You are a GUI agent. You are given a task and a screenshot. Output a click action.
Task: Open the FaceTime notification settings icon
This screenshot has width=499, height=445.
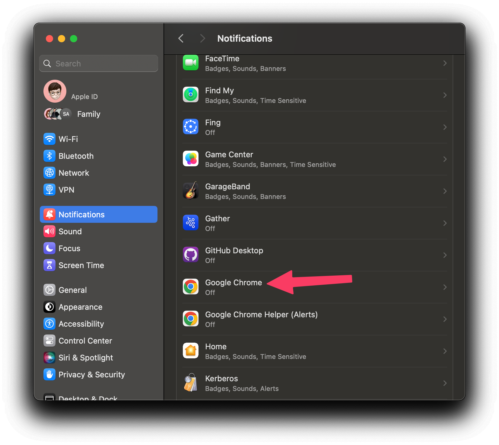191,63
